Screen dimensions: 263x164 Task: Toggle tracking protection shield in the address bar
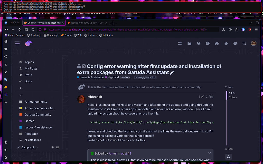click(40, 30)
